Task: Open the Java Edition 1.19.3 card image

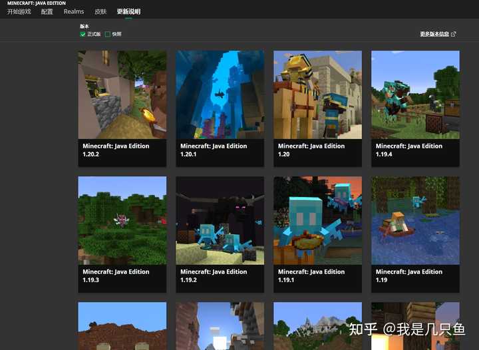Action: point(122,220)
